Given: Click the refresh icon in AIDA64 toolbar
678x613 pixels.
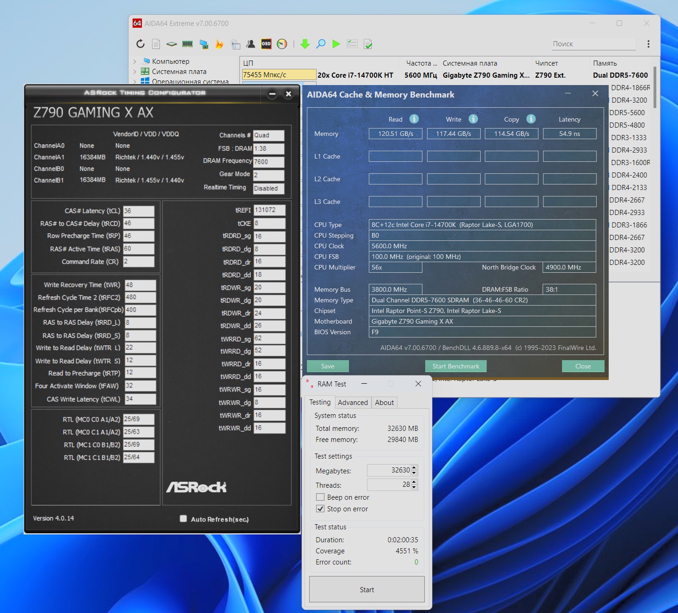Looking at the screenshot, I should click(x=140, y=44).
